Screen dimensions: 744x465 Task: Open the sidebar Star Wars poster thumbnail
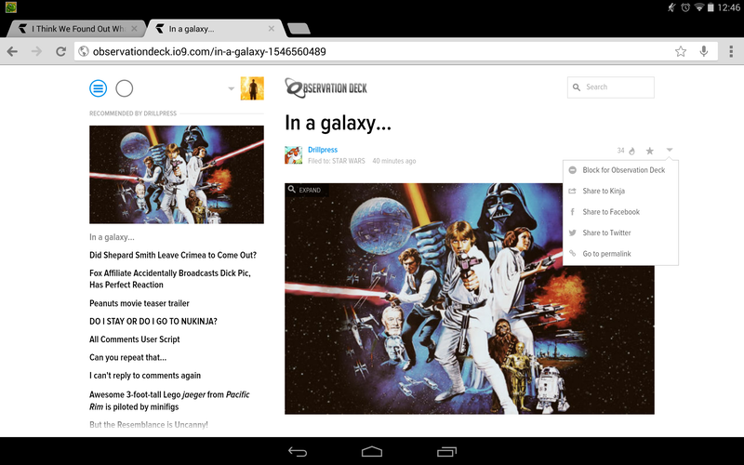(177, 175)
